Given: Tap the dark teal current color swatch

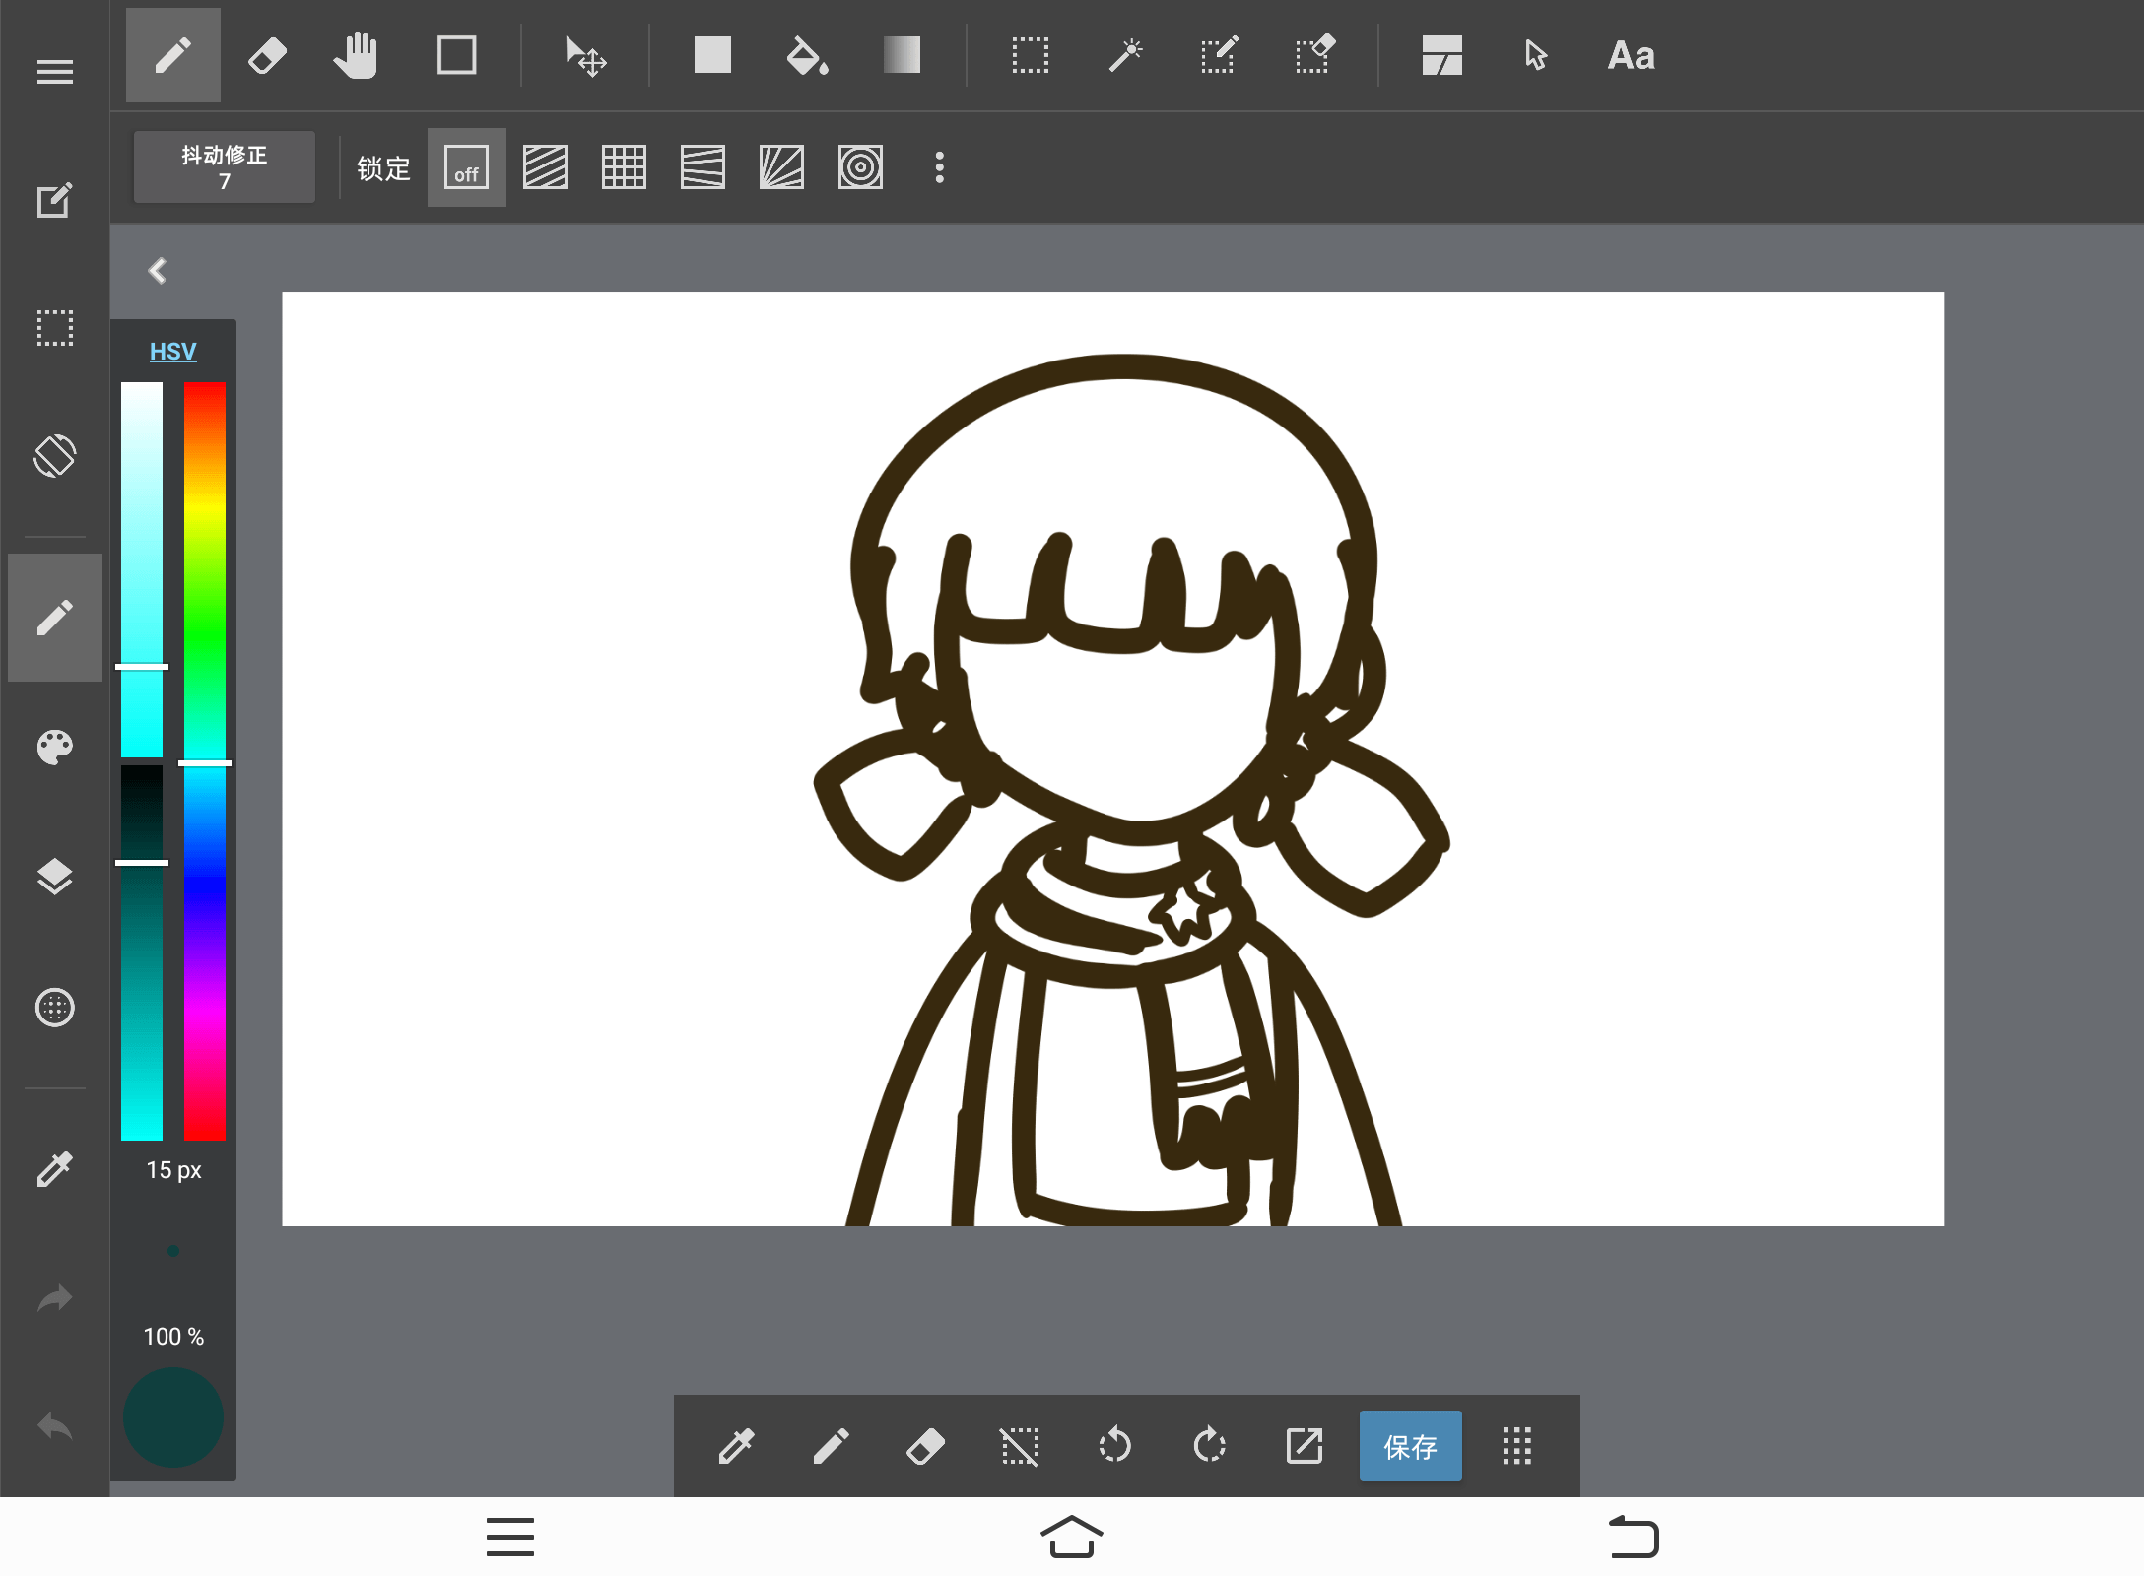Looking at the screenshot, I should coord(173,1416).
